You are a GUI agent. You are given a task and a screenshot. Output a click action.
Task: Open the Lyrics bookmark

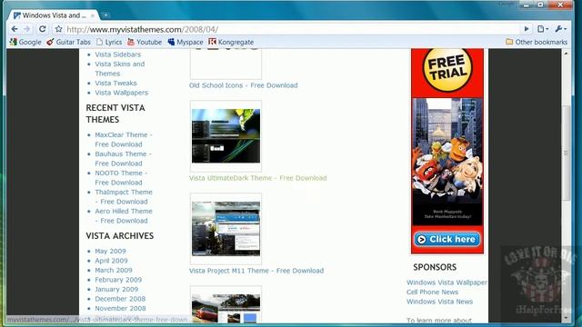(x=109, y=43)
